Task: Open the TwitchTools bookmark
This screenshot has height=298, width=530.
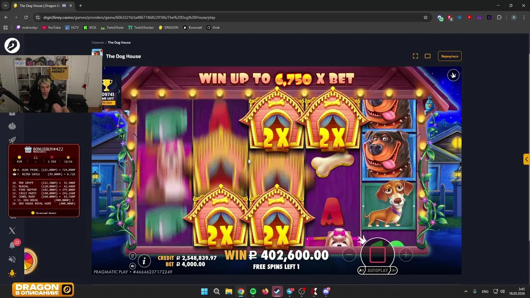Action: (112, 27)
